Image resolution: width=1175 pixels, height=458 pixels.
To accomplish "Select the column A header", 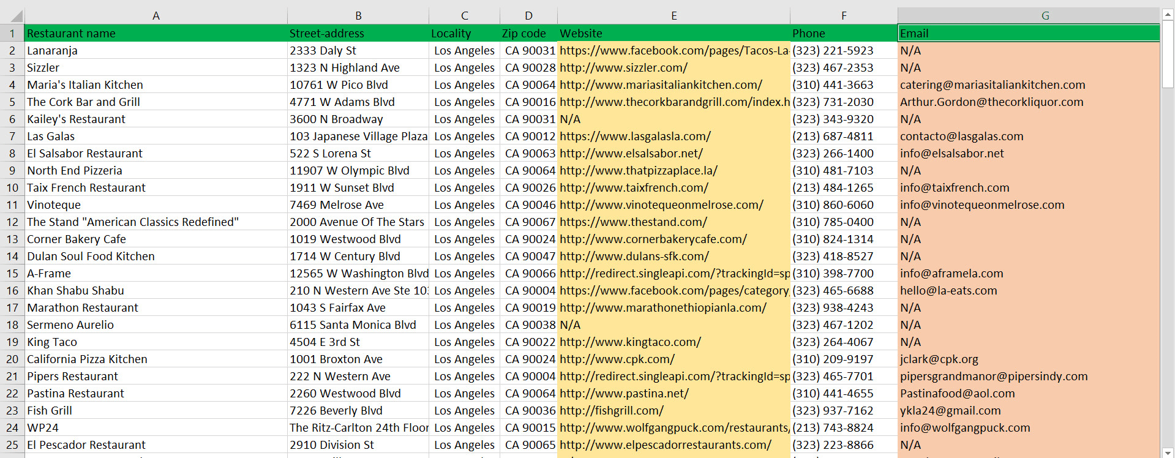I will pos(156,16).
